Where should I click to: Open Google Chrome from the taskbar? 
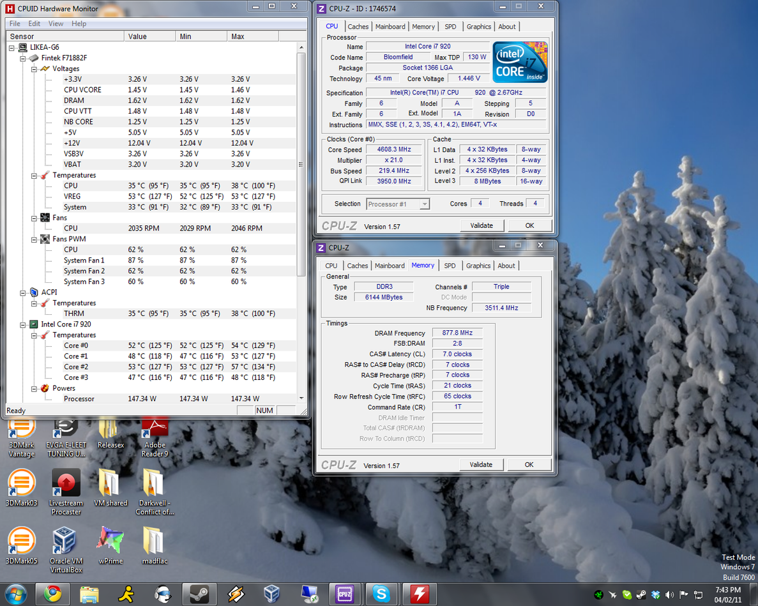[x=52, y=594]
